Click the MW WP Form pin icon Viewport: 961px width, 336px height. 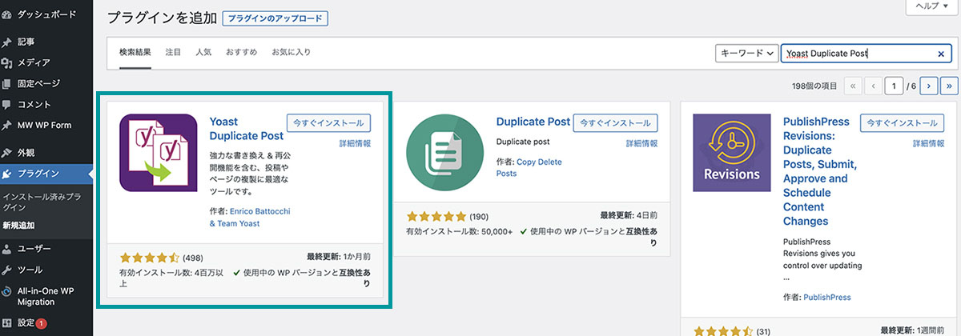[x=7, y=125]
